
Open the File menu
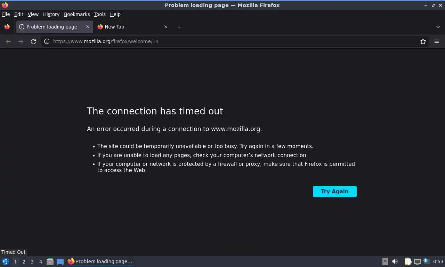6,14
